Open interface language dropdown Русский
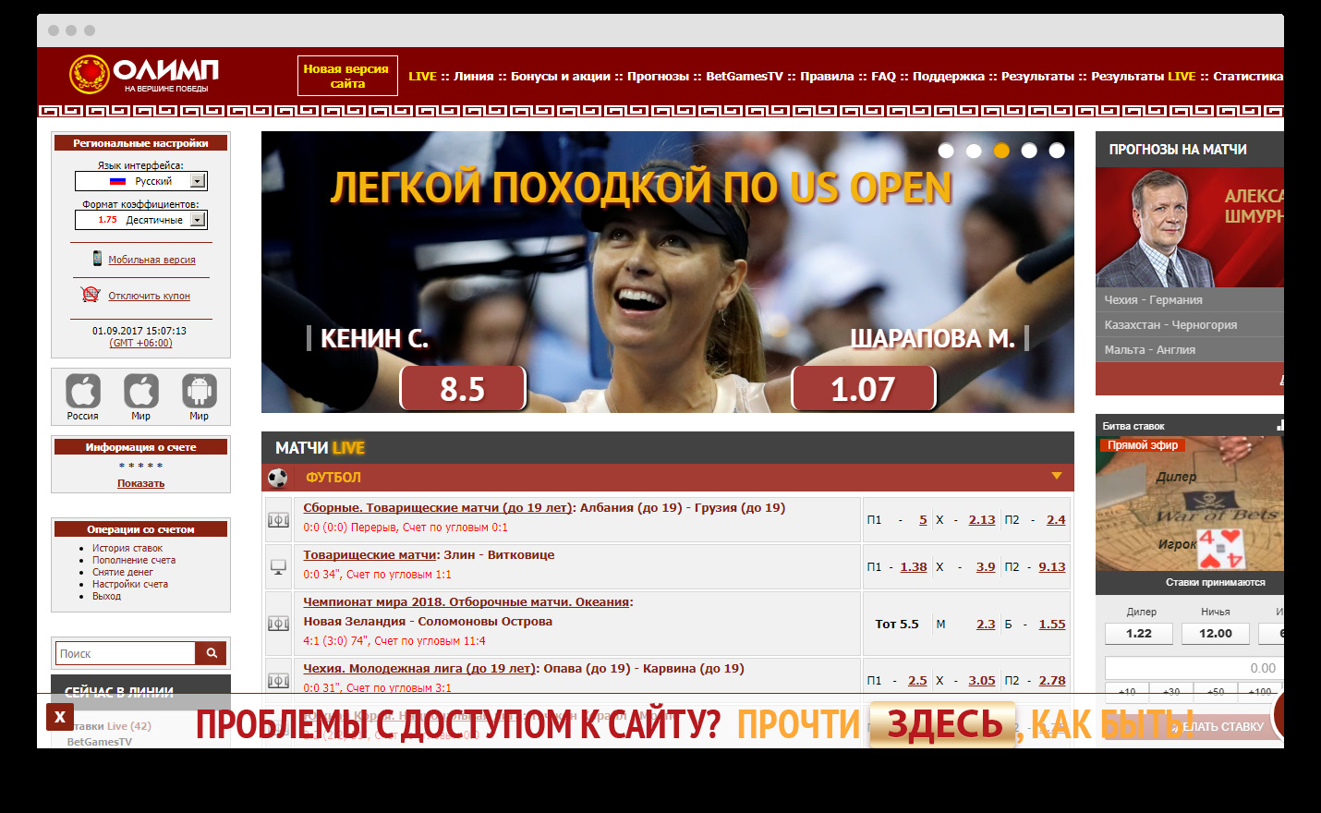The width and height of the screenshot is (1321, 813). click(x=141, y=181)
